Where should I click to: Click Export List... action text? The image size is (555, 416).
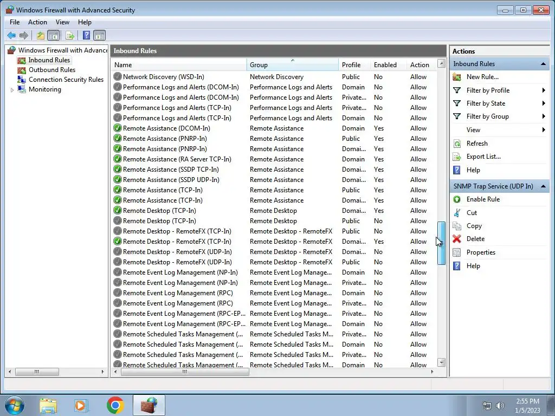tap(483, 157)
